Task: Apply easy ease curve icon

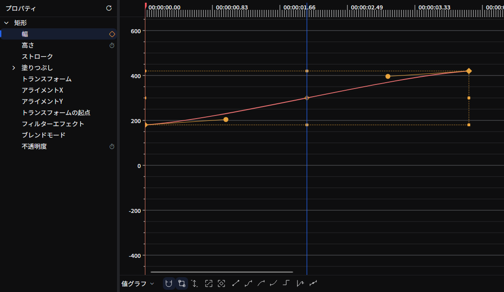Action: (248, 283)
